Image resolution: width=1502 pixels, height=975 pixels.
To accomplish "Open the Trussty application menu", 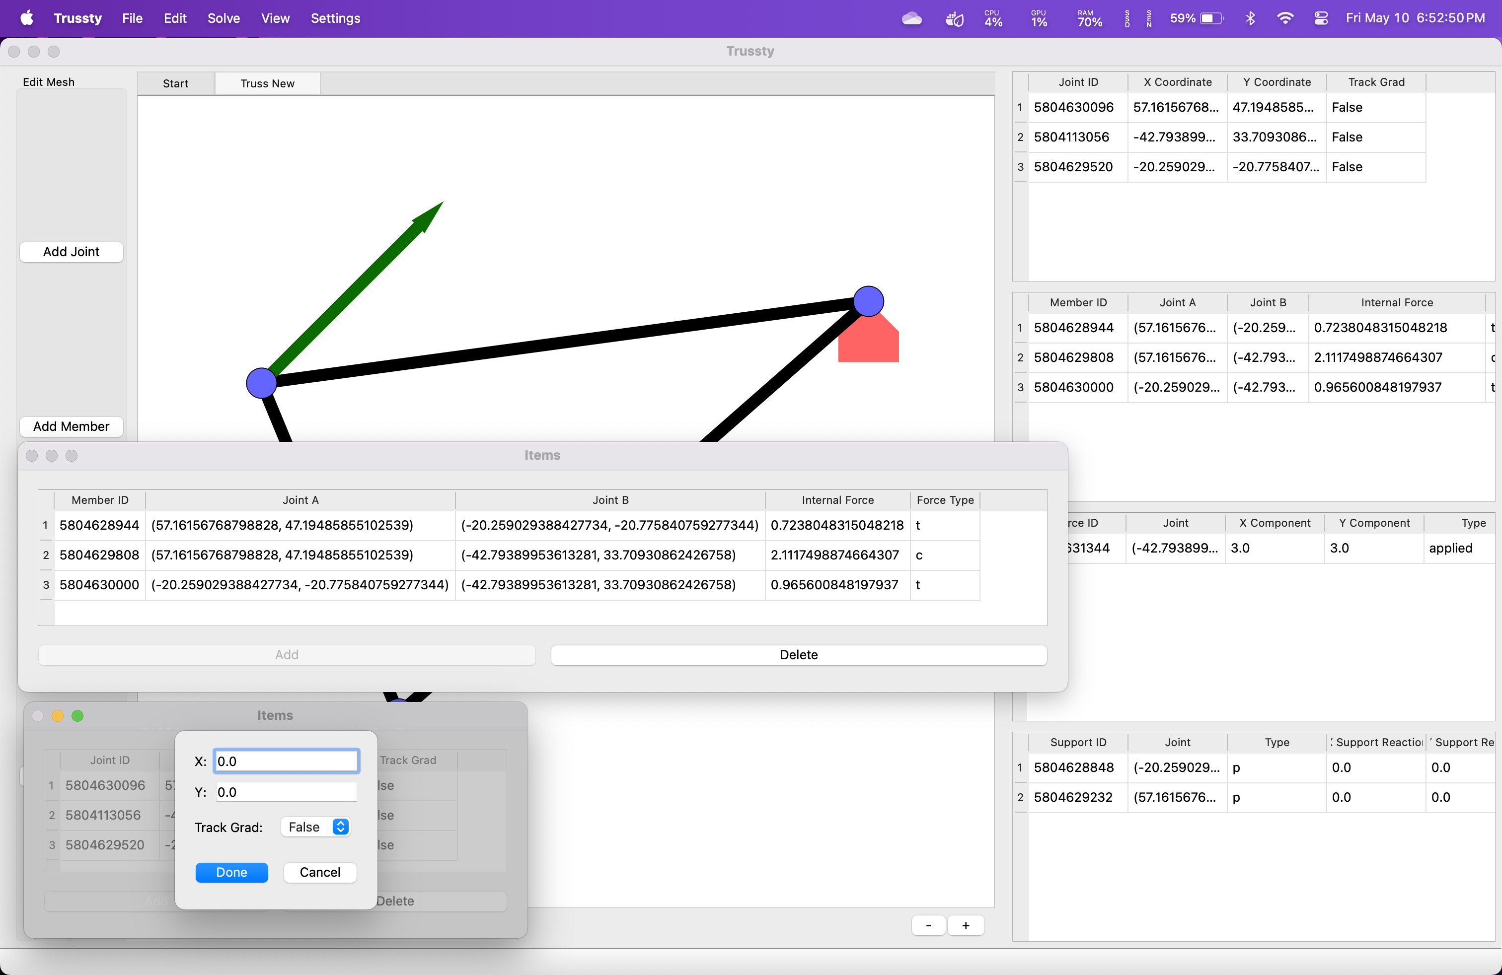I will click(77, 18).
